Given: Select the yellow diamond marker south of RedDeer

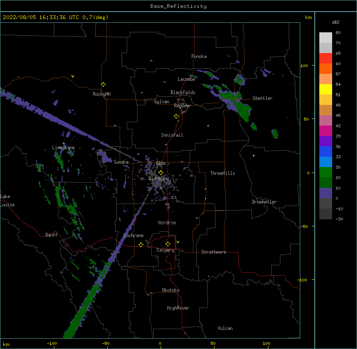Looking at the screenshot, I should [176, 116].
